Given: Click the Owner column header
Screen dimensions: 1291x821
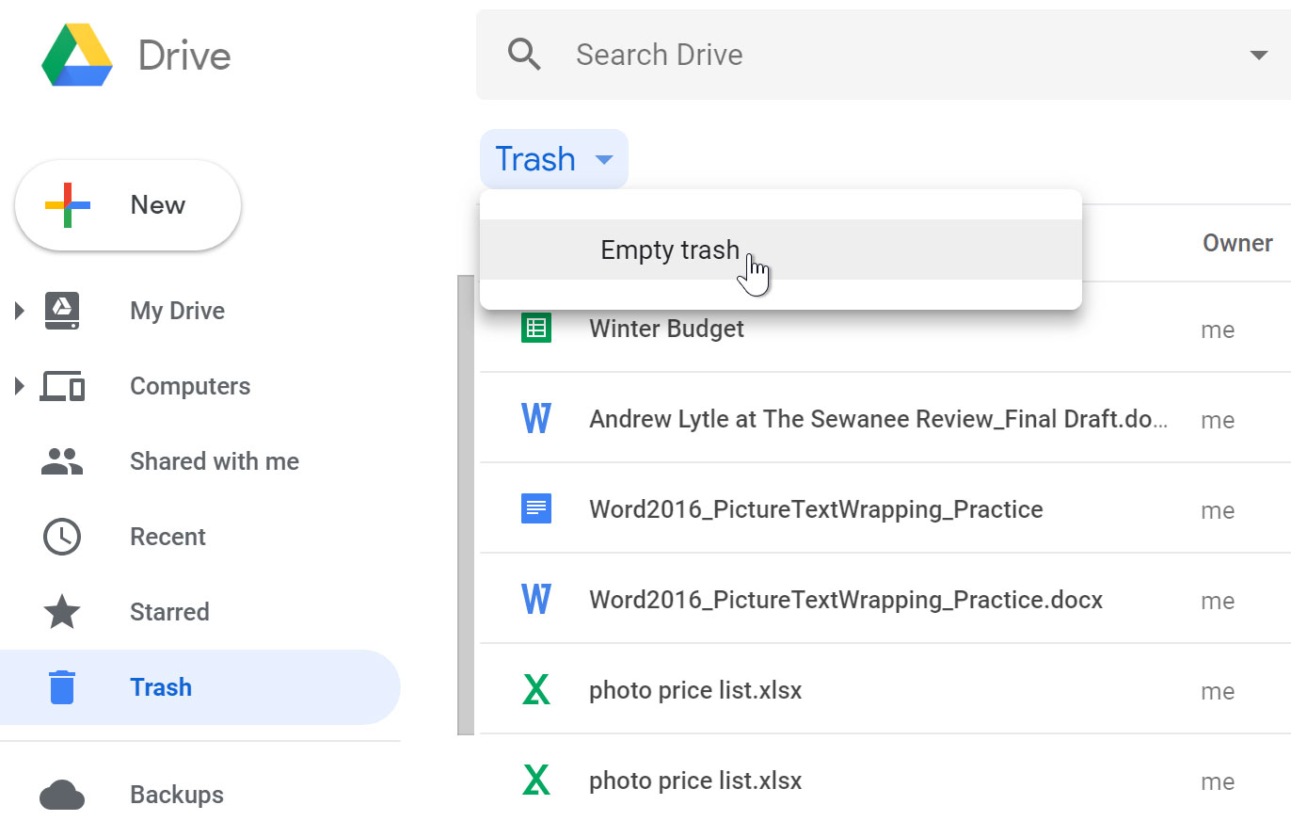Looking at the screenshot, I should click(x=1236, y=242).
